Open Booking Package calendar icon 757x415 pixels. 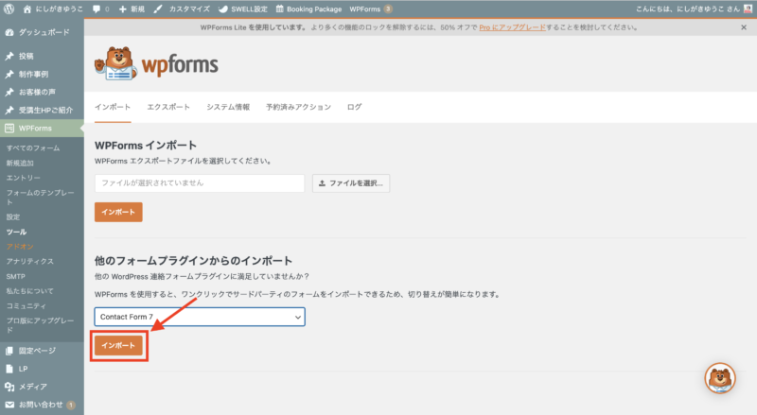308,9
